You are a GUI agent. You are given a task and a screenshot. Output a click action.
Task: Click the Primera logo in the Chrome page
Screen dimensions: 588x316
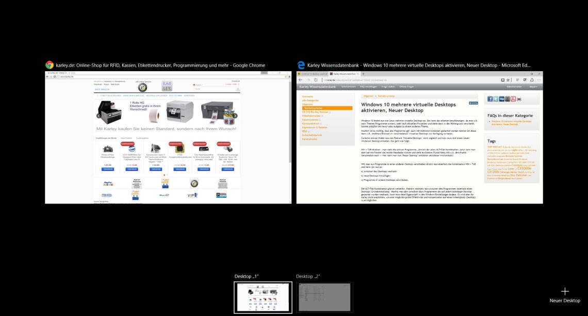107,195
